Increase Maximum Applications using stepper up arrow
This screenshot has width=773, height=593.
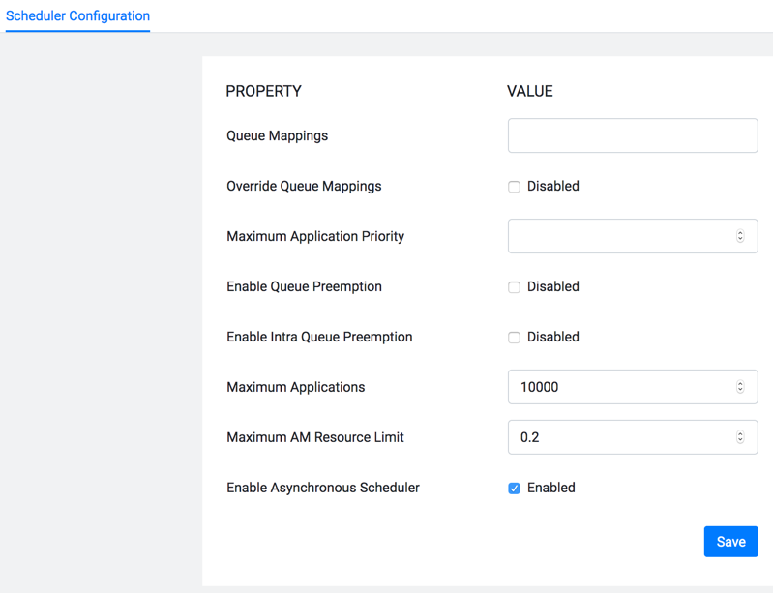point(740,384)
